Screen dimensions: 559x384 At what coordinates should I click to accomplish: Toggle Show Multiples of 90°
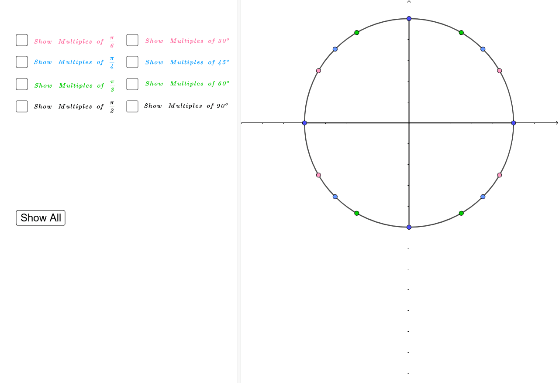[132, 106]
